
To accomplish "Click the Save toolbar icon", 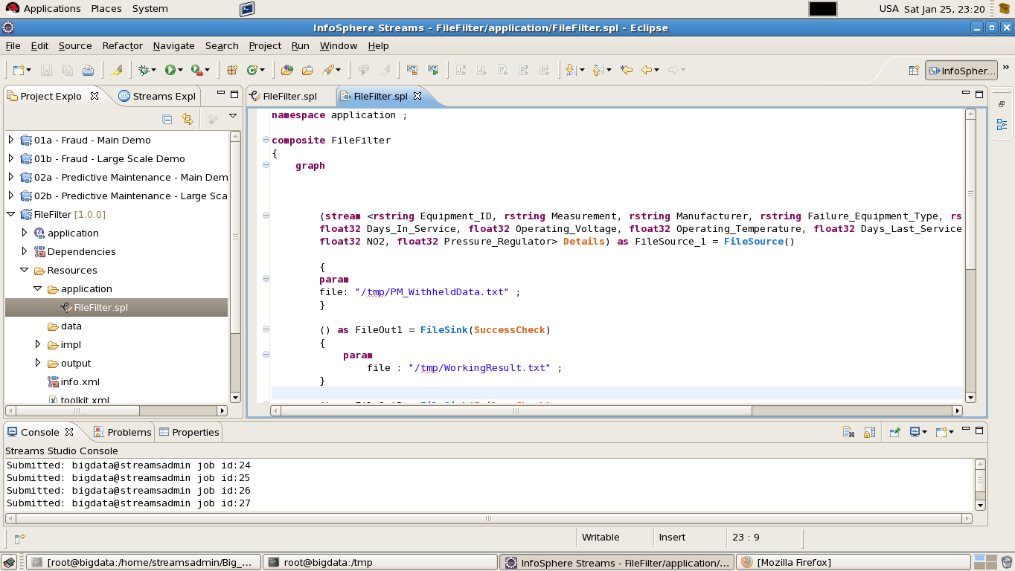I will coord(46,70).
